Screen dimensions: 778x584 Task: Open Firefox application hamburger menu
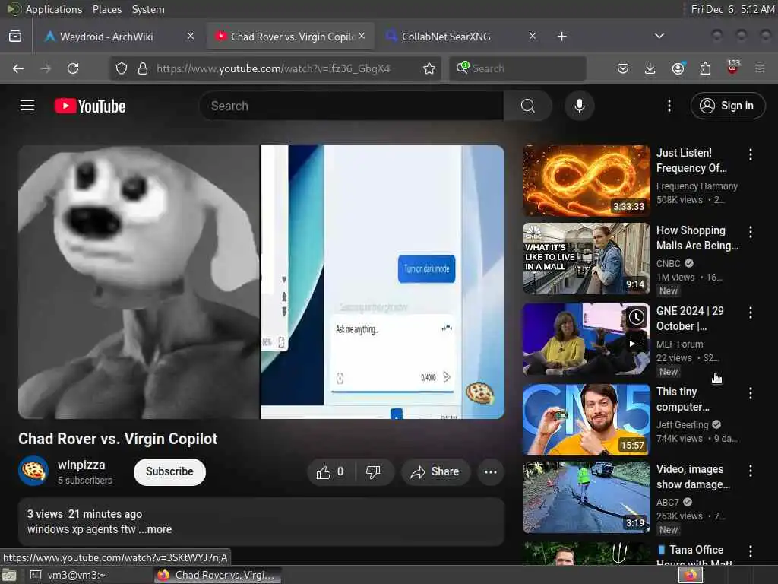click(760, 68)
